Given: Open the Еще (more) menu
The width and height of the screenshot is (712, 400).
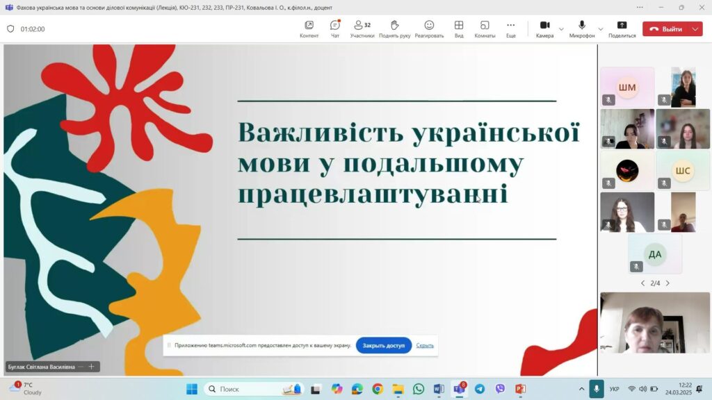Looking at the screenshot, I should coord(511,28).
